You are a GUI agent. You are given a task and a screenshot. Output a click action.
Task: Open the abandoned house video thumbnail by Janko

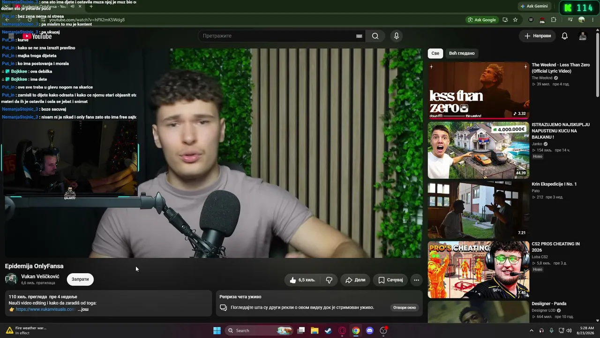pos(479,150)
